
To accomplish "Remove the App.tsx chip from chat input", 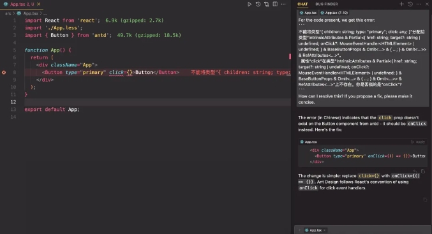I will (325, 230).
